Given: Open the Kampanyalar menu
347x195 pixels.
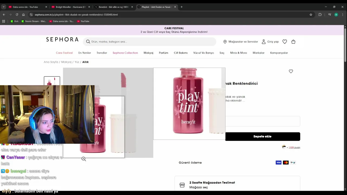Looking at the screenshot, I should [279, 53].
